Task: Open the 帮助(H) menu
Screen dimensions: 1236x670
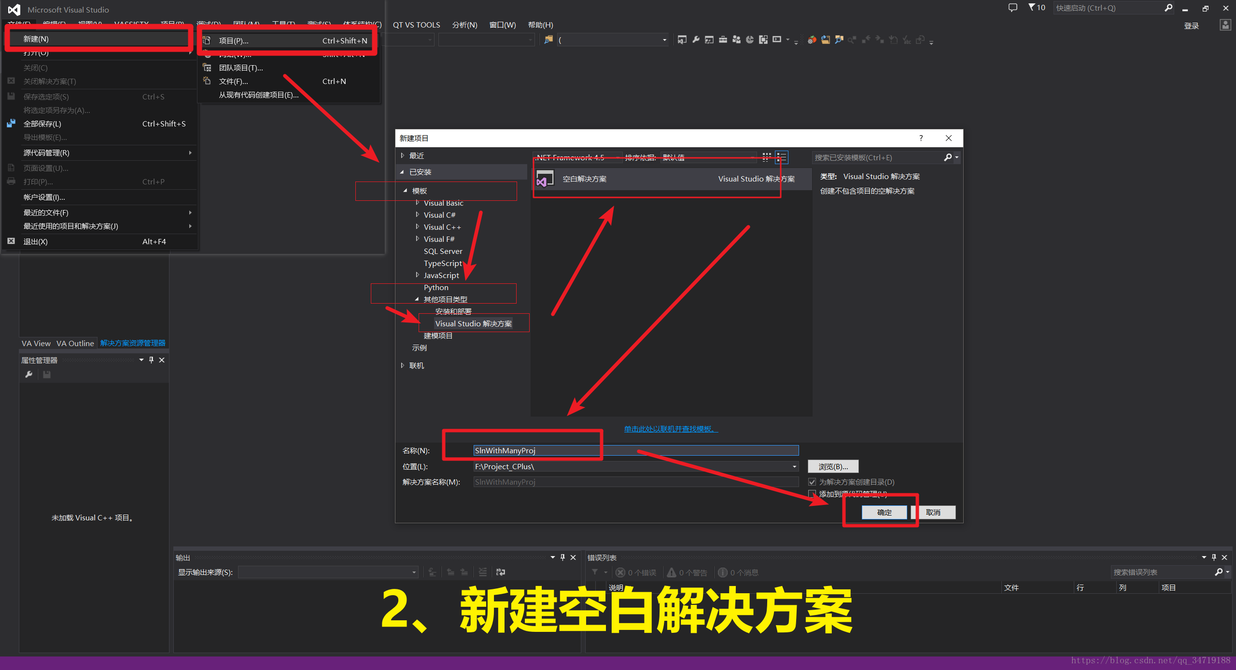Action: [540, 25]
